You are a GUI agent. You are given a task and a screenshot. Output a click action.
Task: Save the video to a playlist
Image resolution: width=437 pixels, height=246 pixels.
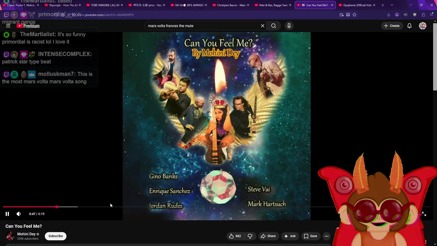click(x=310, y=236)
